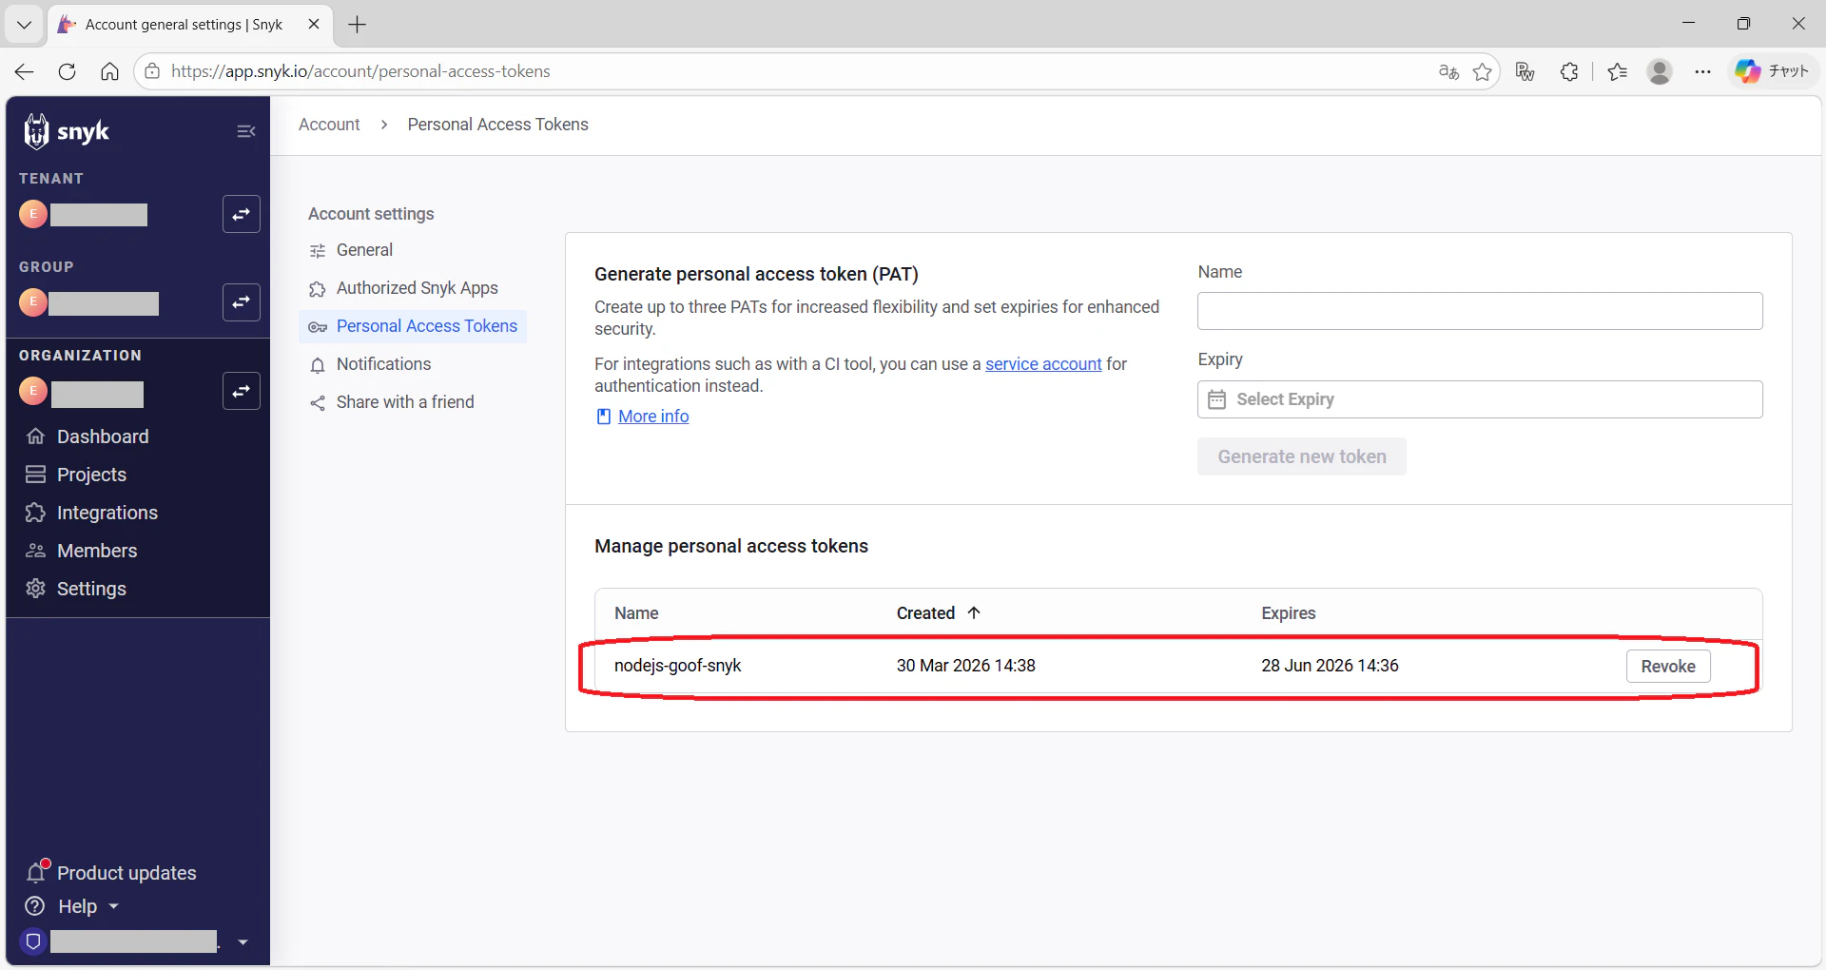The image size is (1826, 970).
Task: Open the Select Expiry date picker
Action: [x=1479, y=399]
